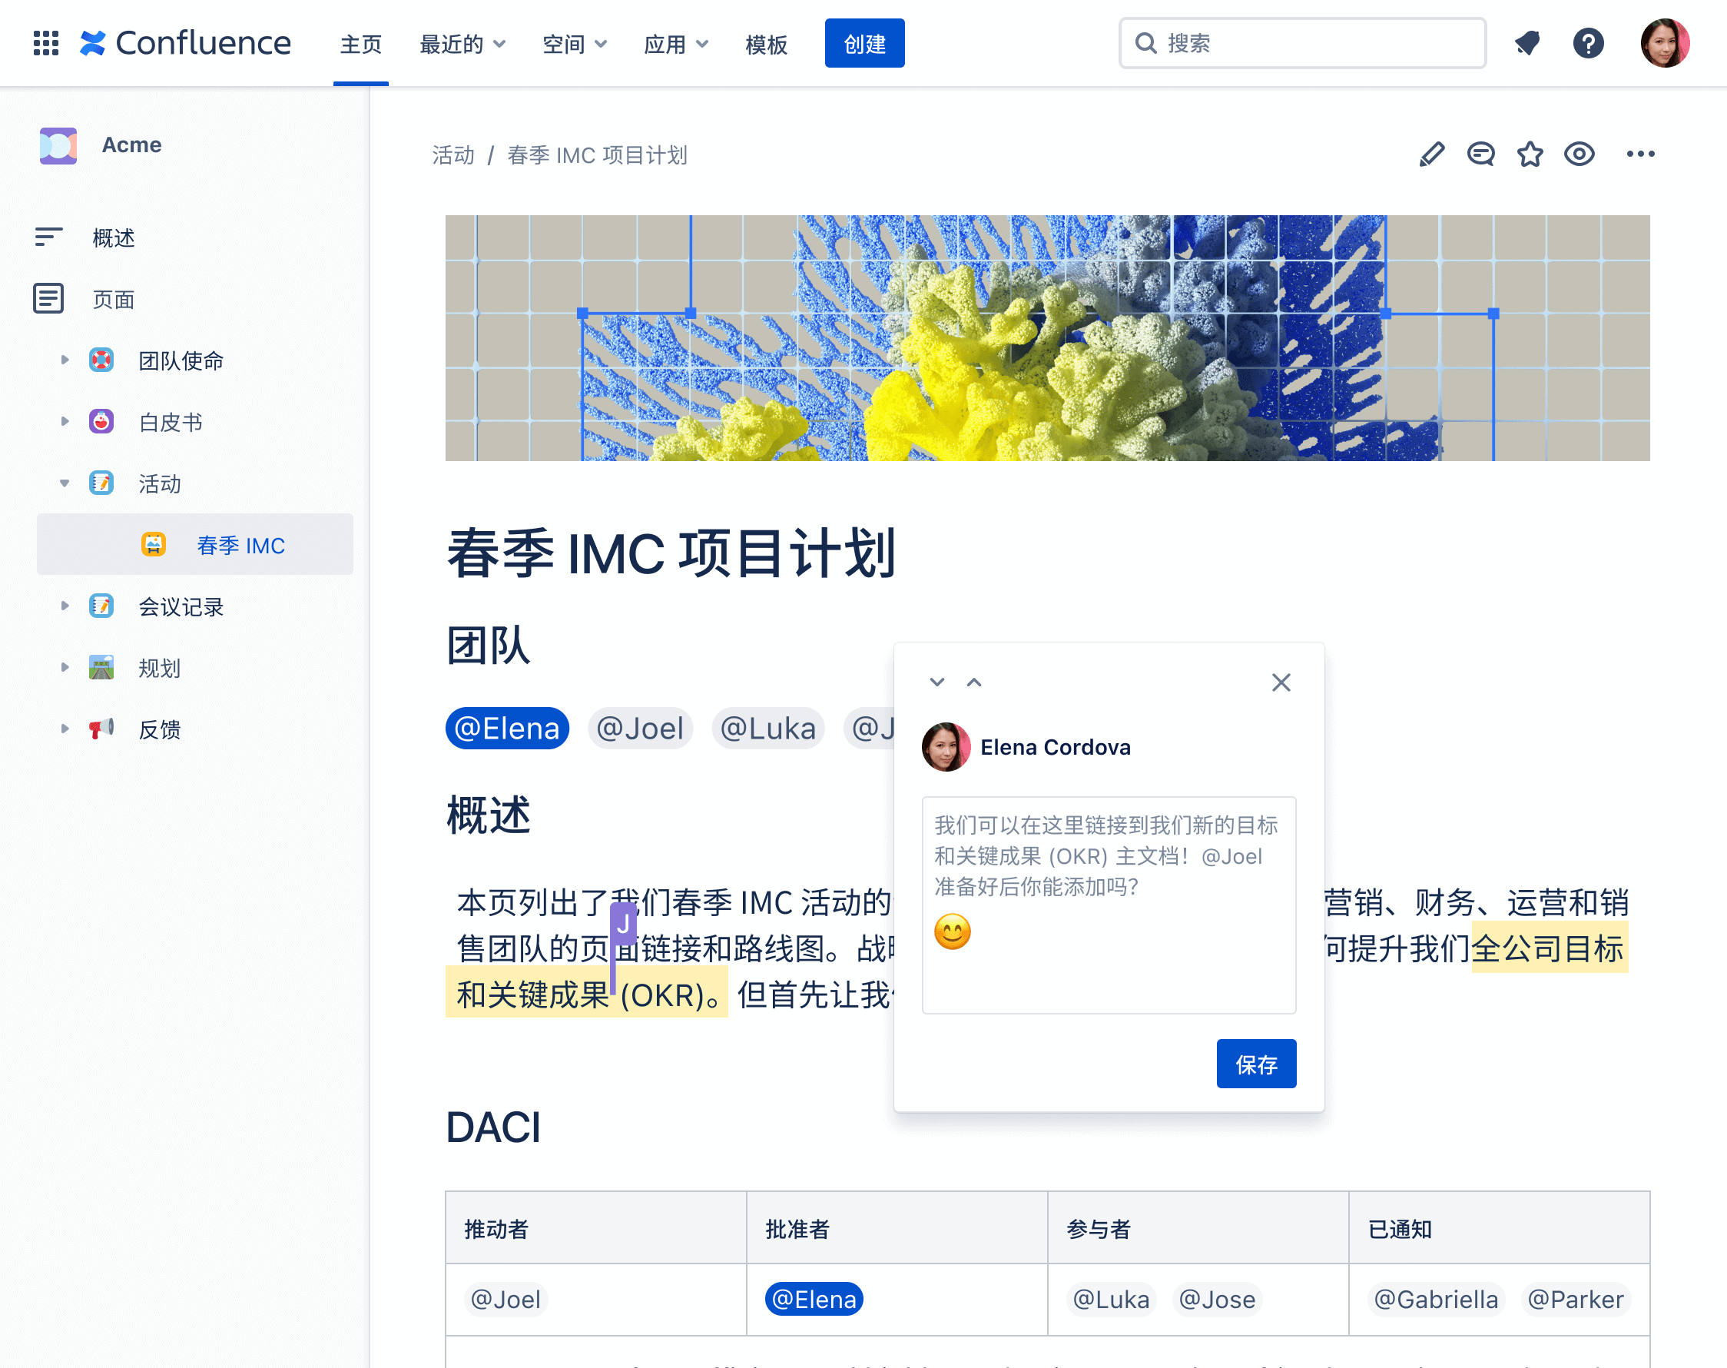
Task: Click the edit pencil icon
Action: [1430, 154]
